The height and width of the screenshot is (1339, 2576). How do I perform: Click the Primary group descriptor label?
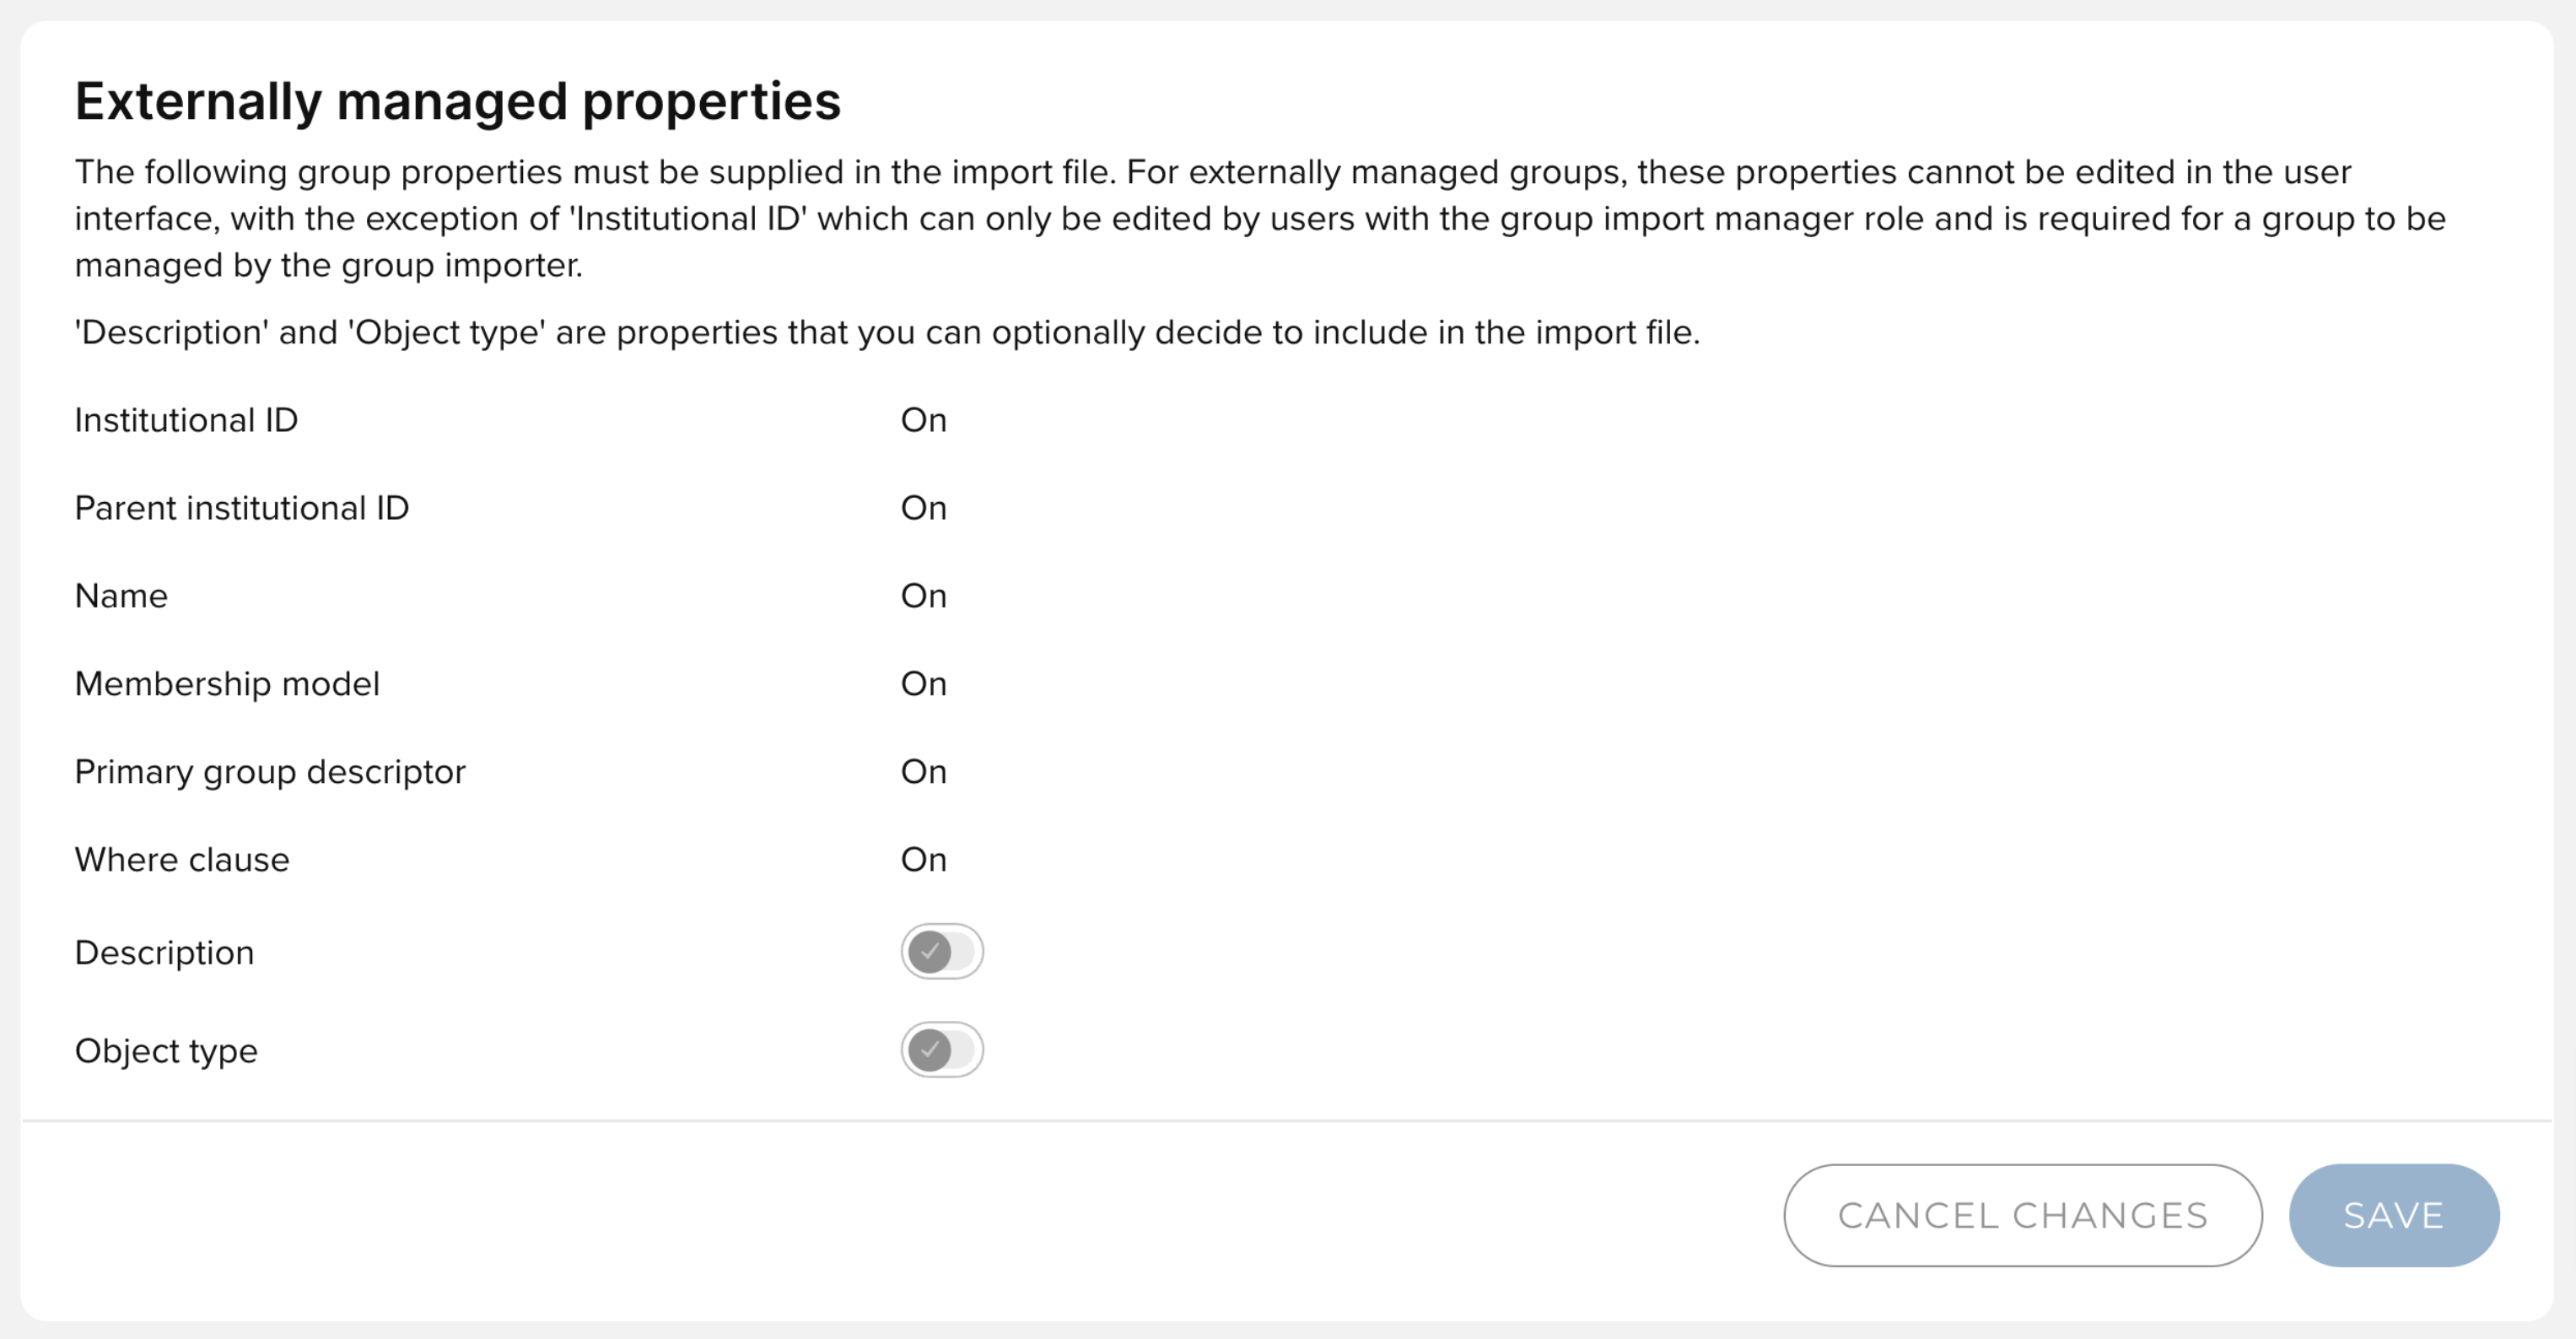[x=270, y=772]
